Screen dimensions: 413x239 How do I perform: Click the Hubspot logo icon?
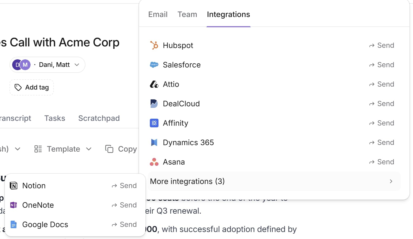click(x=154, y=45)
